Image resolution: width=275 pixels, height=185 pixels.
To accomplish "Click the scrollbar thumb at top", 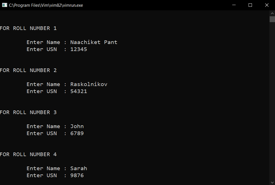I will [x=272, y=19].
